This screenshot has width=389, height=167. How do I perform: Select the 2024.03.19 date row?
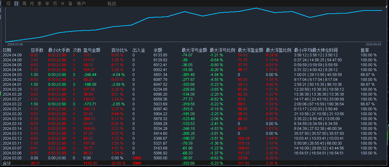[12, 119]
